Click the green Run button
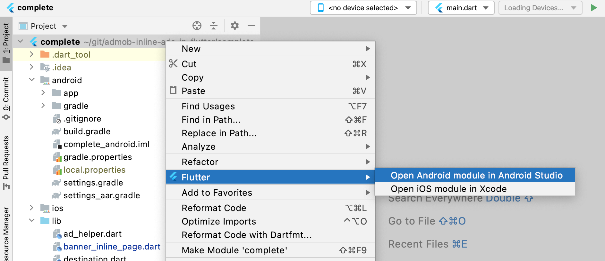Image resolution: width=605 pixels, height=261 pixels. coord(594,8)
